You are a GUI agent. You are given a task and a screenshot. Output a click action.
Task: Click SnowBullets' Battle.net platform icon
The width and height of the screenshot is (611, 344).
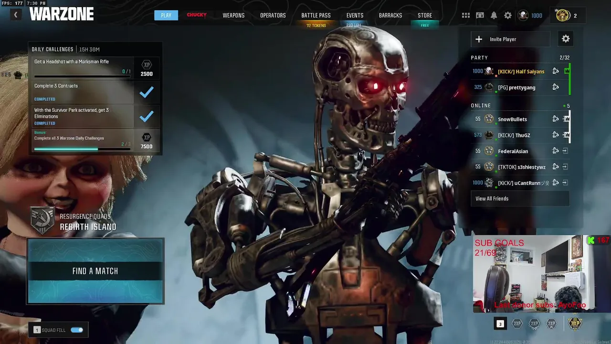556,119
